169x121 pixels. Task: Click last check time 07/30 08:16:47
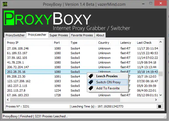click(x=147, y=81)
